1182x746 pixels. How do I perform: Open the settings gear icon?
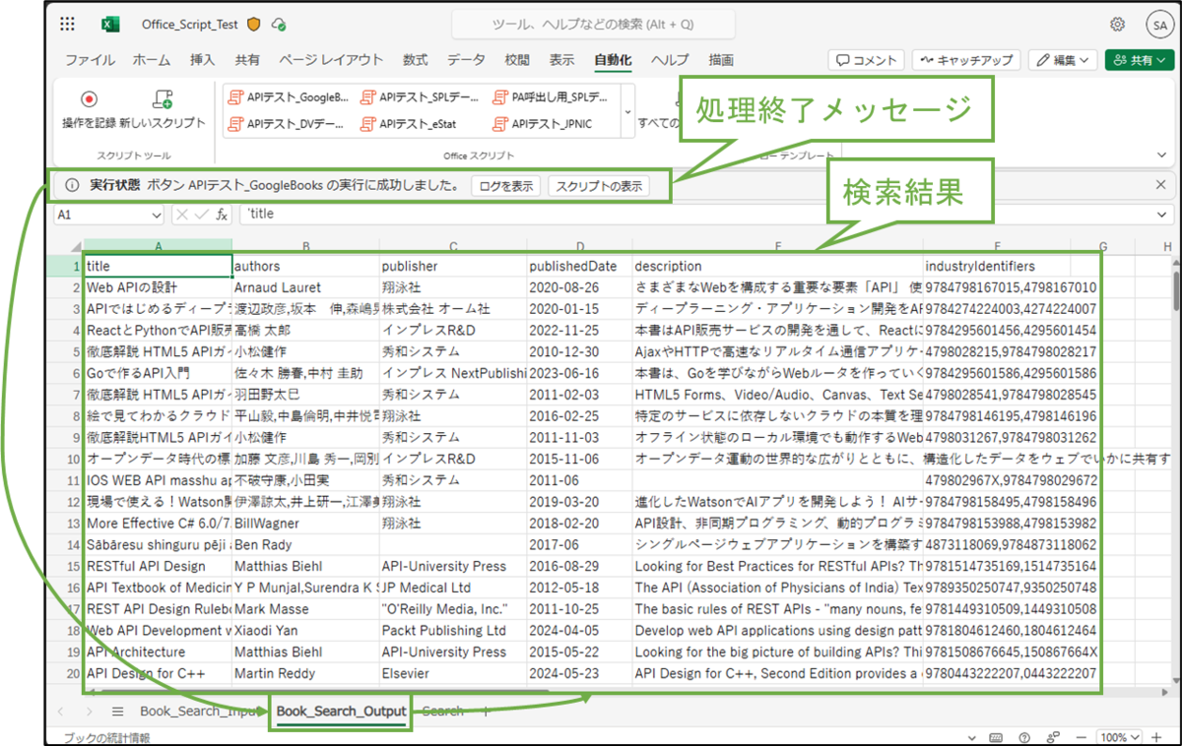click(1118, 25)
